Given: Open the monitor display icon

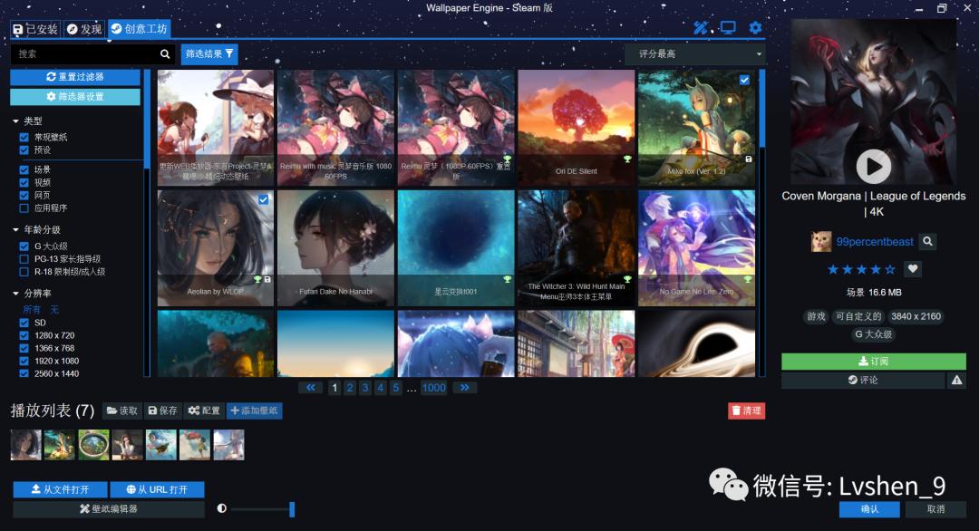Looking at the screenshot, I should (x=728, y=27).
